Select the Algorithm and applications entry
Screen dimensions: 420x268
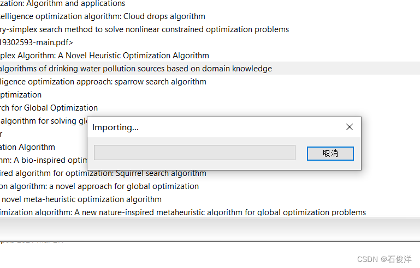coord(62,3)
